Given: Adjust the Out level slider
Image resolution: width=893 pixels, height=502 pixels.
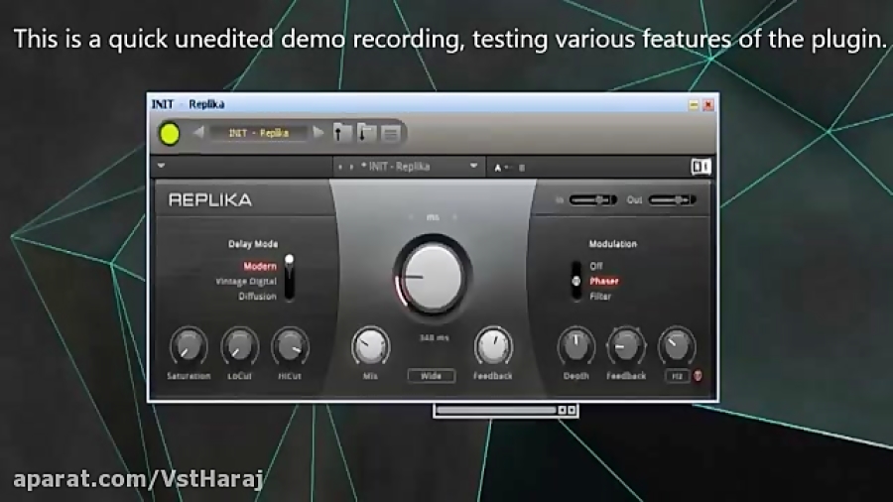Looking at the screenshot, I should (672, 199).
